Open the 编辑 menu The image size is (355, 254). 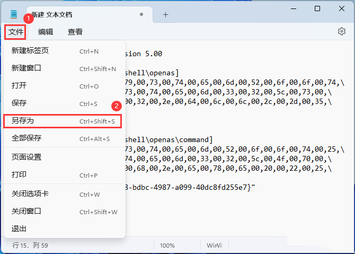(x=46, y=32)
